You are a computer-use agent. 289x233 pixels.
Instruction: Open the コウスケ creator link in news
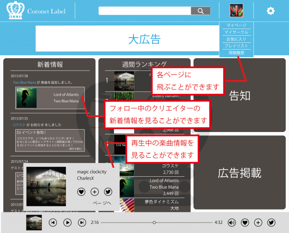point(19,125)
